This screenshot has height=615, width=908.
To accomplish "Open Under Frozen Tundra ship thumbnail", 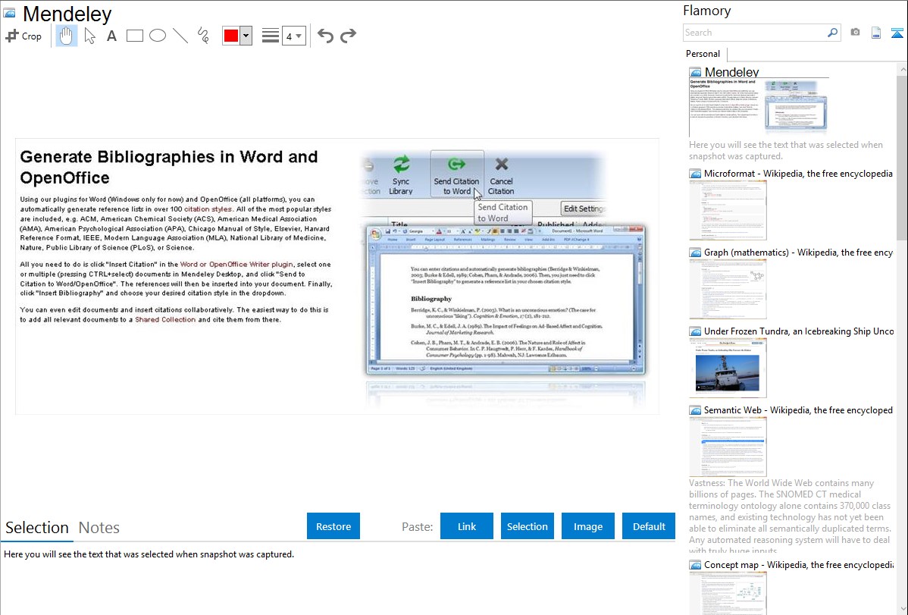I will (x=728, y=368).
